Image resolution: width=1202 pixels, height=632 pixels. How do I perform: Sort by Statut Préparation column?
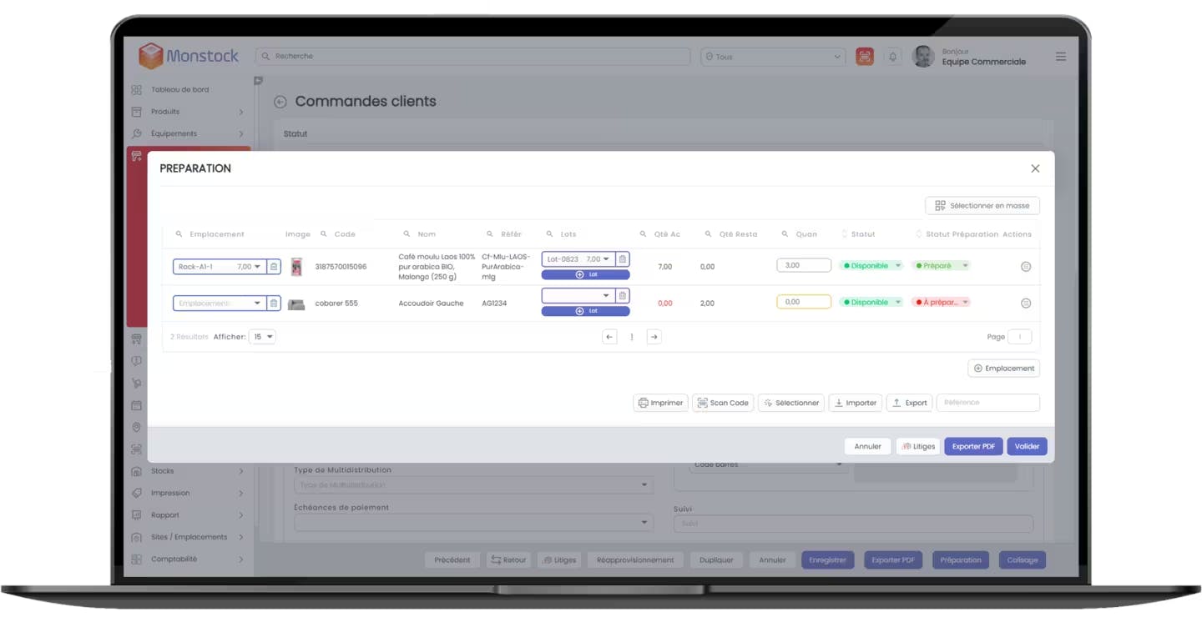pos(919,234)
